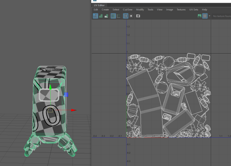The width and height of the screenshot is (231, 166).
Task: Click the shaded UV display icon
Action: pyautogui.click(x=101, y=16)
